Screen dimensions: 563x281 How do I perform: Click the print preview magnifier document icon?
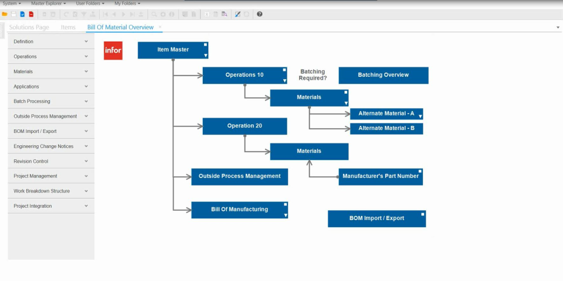click(x=225, y=14)
